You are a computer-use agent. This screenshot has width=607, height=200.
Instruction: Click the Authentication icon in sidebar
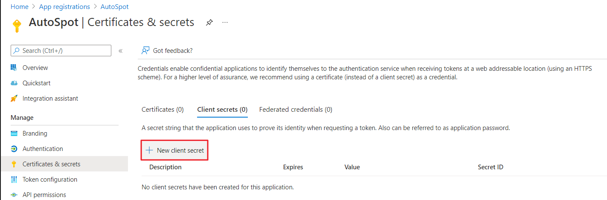point(14,149)
